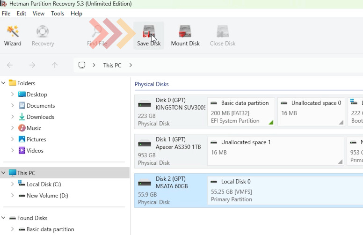Screen dimensions: 363x235
Task: Click chevron after This PC breadcrumb
Action: coord(131,65)
